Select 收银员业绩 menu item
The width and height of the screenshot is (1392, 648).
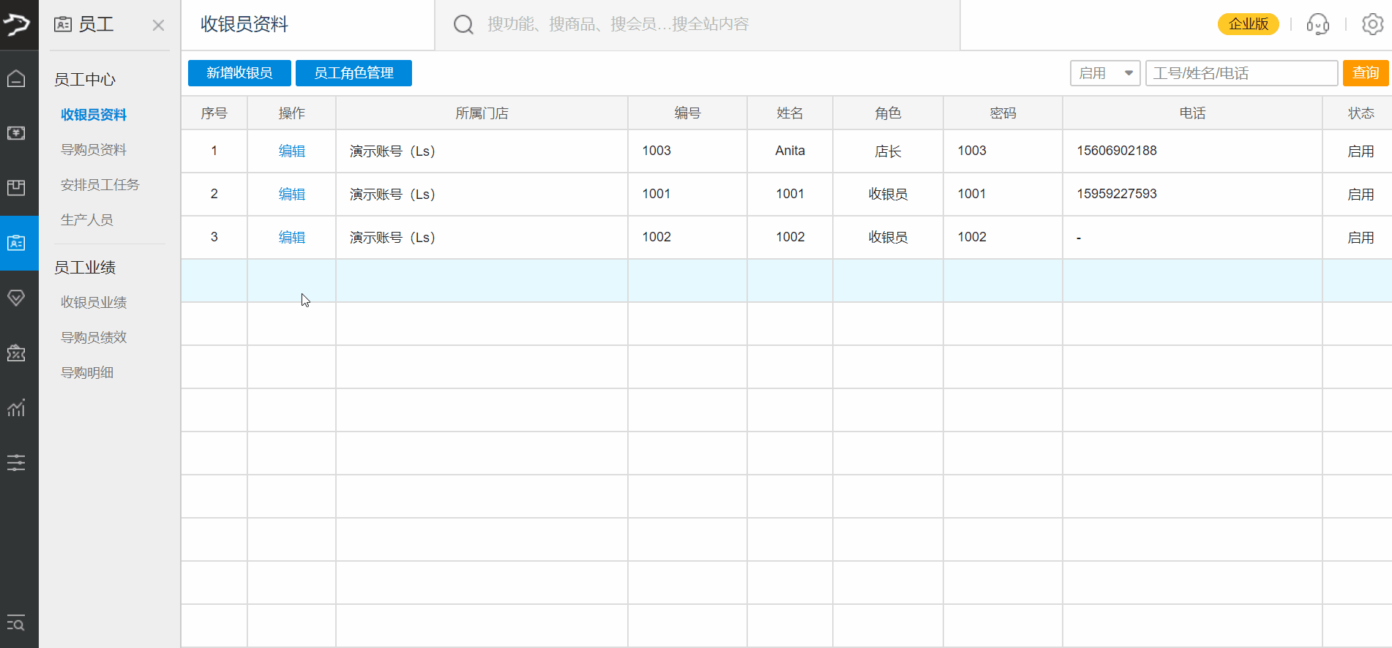coord(94,302)
